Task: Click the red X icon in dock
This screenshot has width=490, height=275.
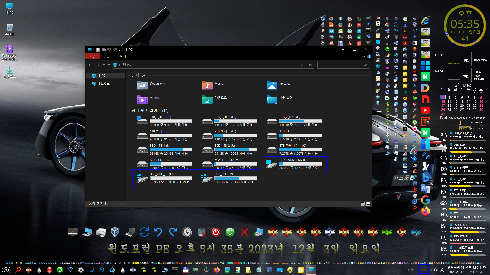Action: point(244,232)
